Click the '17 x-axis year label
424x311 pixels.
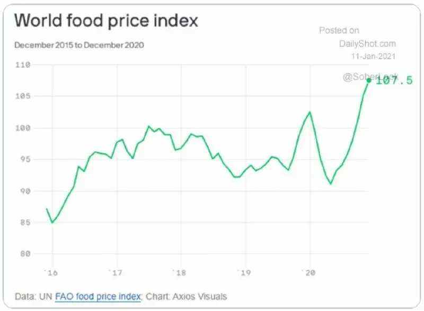point(116,273)
